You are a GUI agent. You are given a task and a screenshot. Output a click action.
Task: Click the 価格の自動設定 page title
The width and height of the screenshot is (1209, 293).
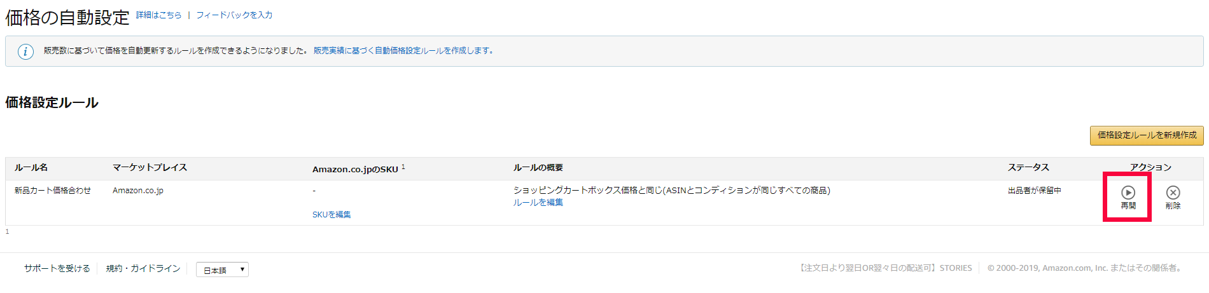coord(67,18)
